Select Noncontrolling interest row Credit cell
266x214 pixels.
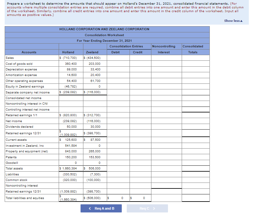click(140, 186)
